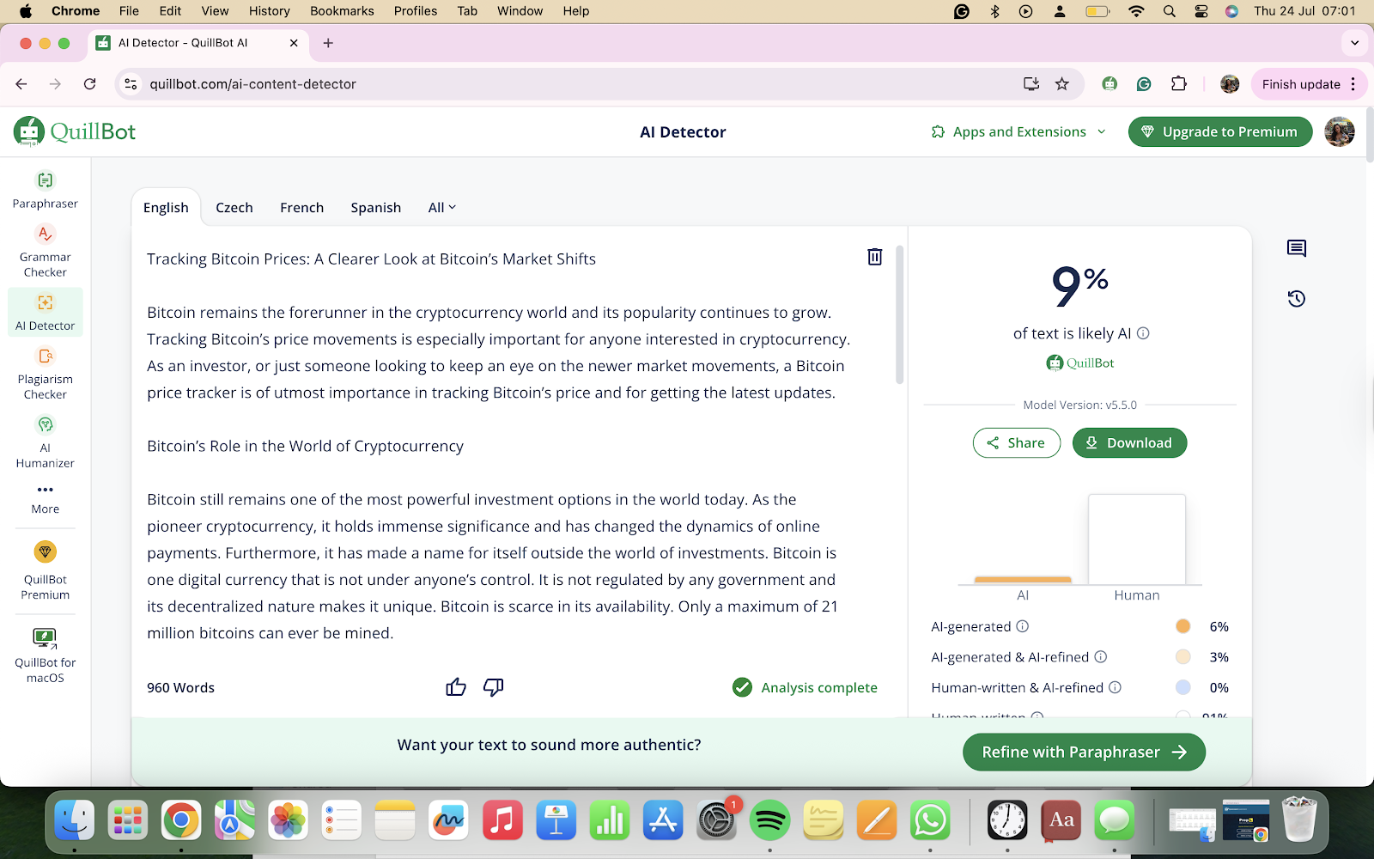Click Refine with Paraphraser button
The width and height of the screenshot is (1374, 859).
[x=1084, y=752]
